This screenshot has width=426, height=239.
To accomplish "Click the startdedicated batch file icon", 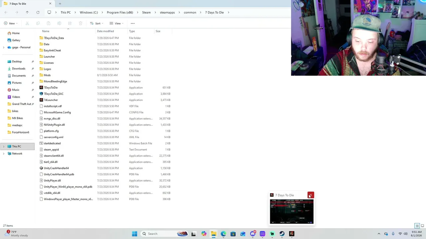I will pyautogui.click(x=41, y=143).
